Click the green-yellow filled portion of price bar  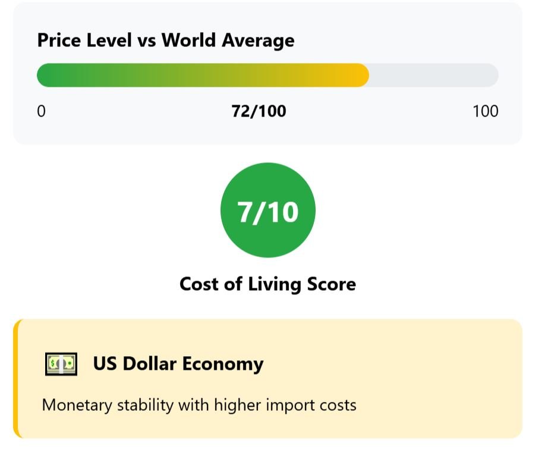203,75
